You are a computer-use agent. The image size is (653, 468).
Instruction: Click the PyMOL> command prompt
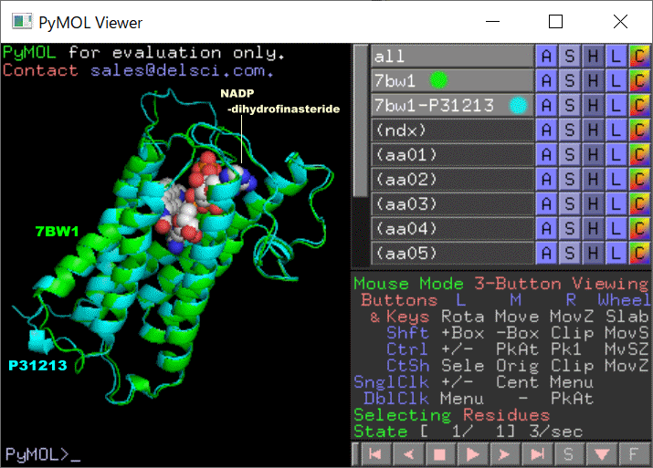pos(43,453)
